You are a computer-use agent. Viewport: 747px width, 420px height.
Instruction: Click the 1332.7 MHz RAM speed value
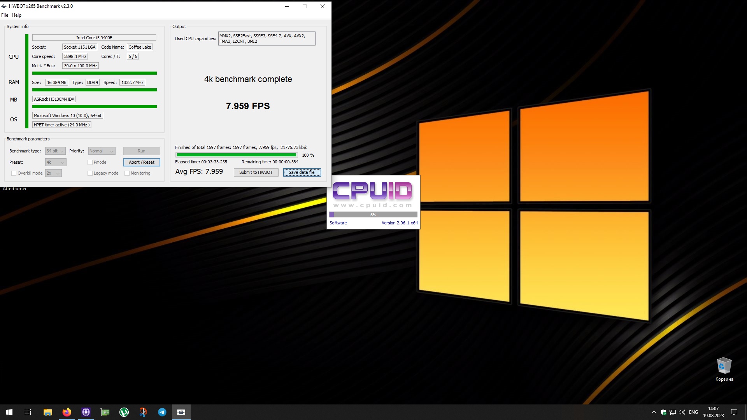pos(132,82)
